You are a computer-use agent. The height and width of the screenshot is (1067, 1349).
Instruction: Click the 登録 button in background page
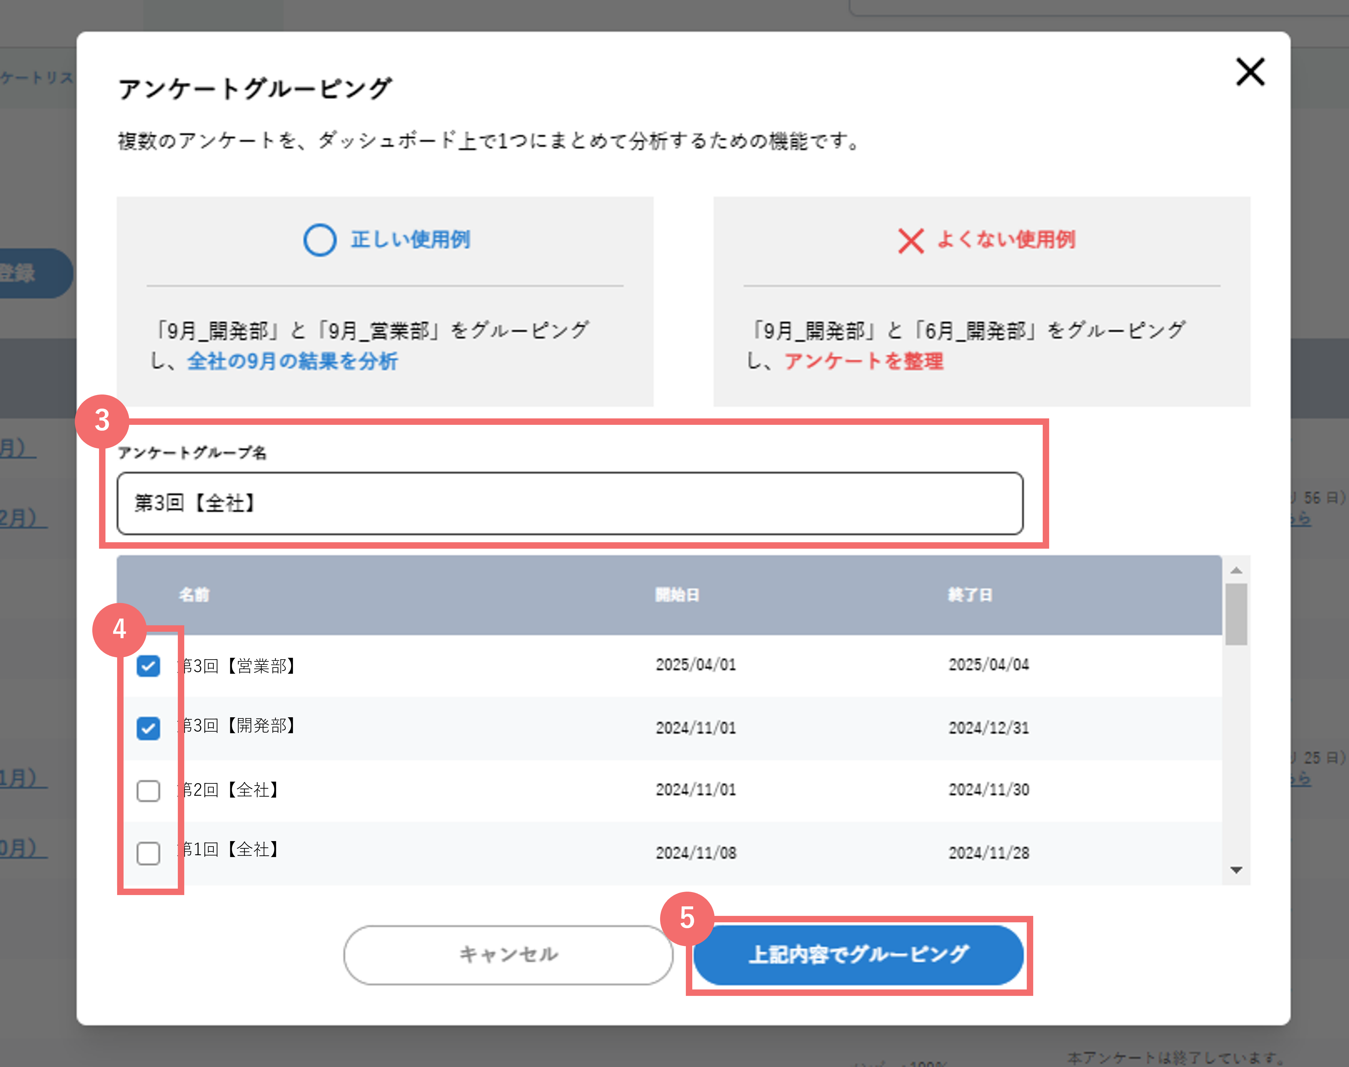36,273
